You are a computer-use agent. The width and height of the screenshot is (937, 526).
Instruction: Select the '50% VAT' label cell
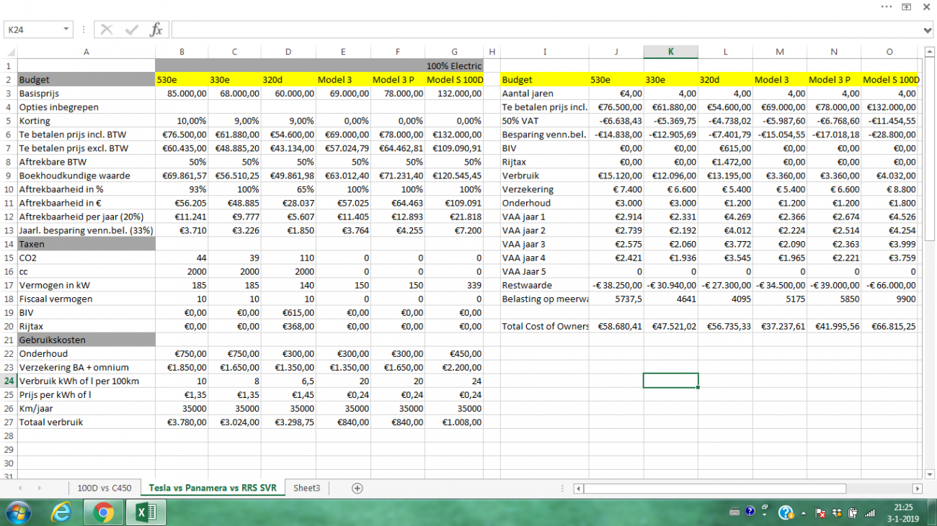pyautogui.click(x=544, y=120)
